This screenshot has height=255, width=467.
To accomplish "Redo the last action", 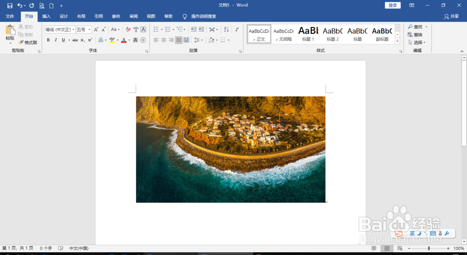I will click(x=32, y=5).
